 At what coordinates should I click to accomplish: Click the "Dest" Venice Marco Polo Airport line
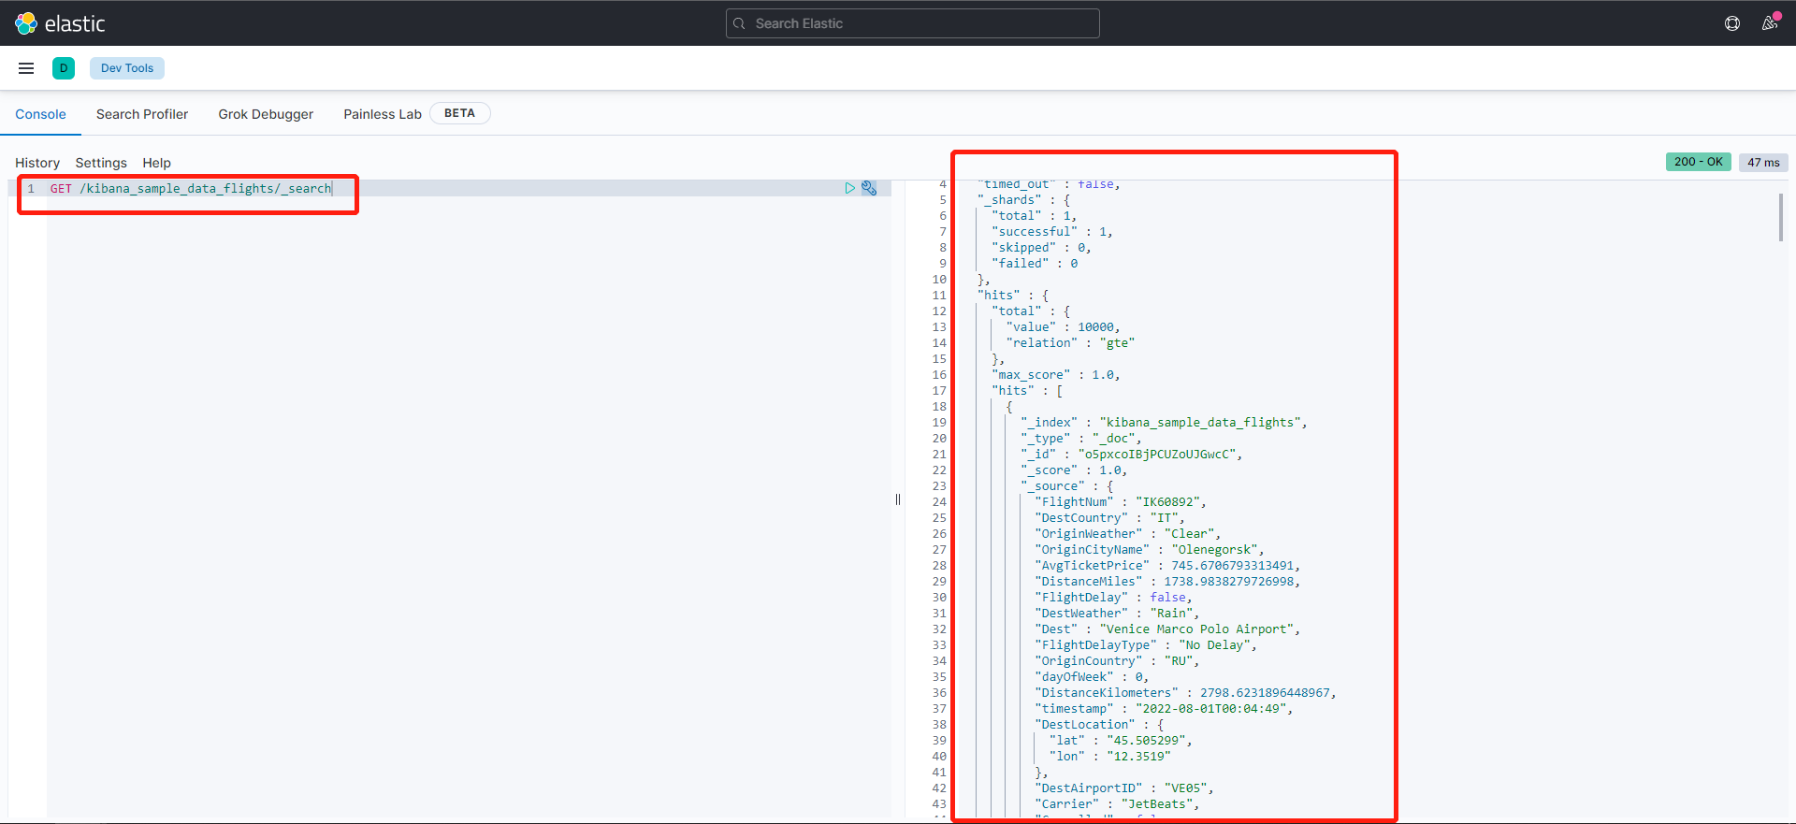pos(1167,629)
